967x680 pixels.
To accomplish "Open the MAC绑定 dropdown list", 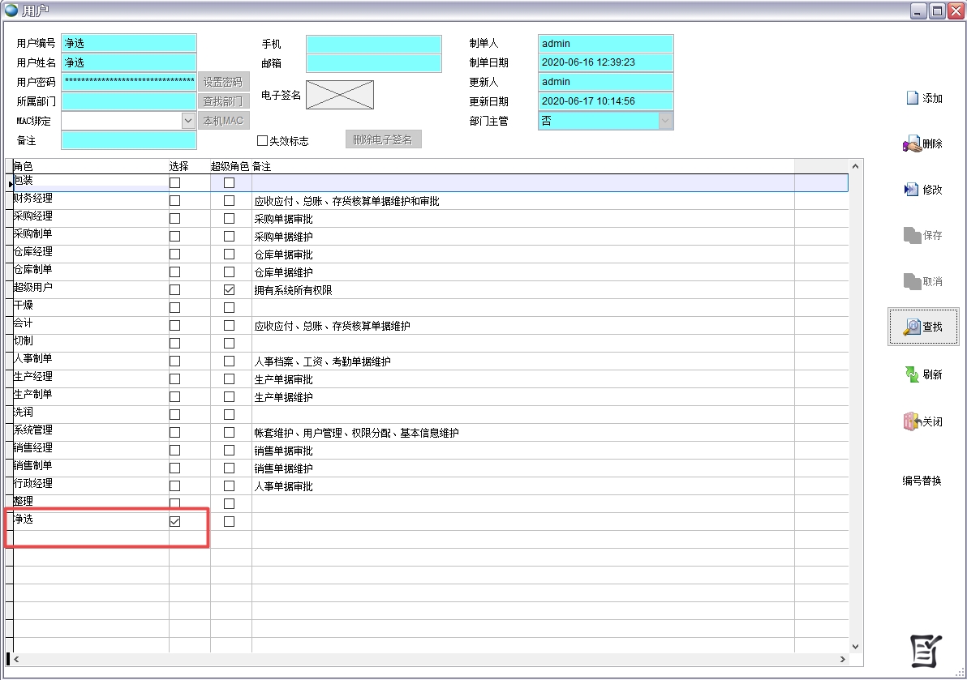I will click(187, 121).
